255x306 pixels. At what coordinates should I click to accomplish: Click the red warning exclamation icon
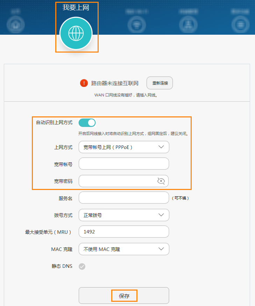click(84, 83)
